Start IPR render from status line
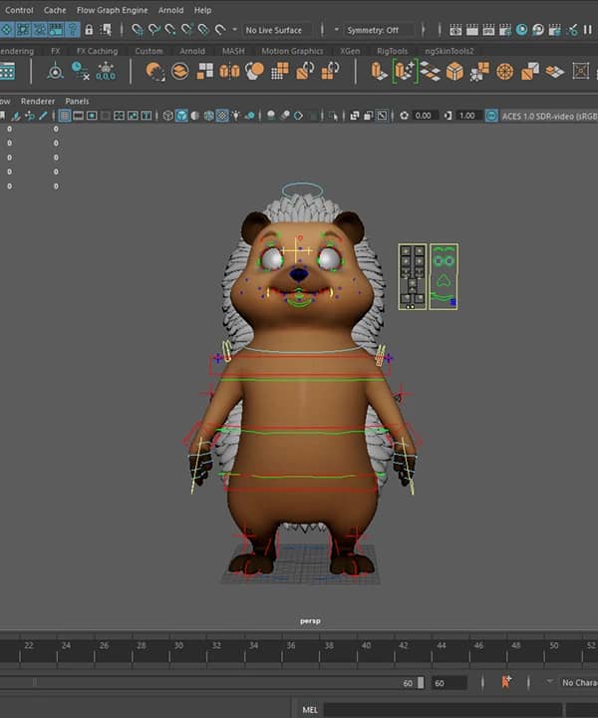 pos(488,30)
